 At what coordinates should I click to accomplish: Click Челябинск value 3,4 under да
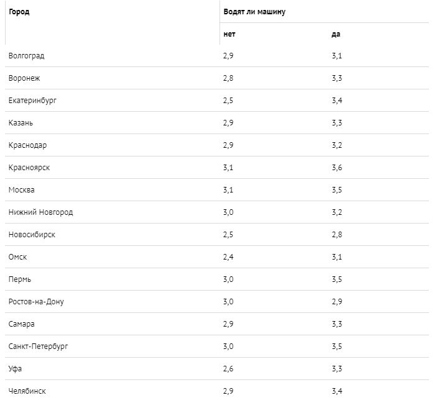[337, 391]
